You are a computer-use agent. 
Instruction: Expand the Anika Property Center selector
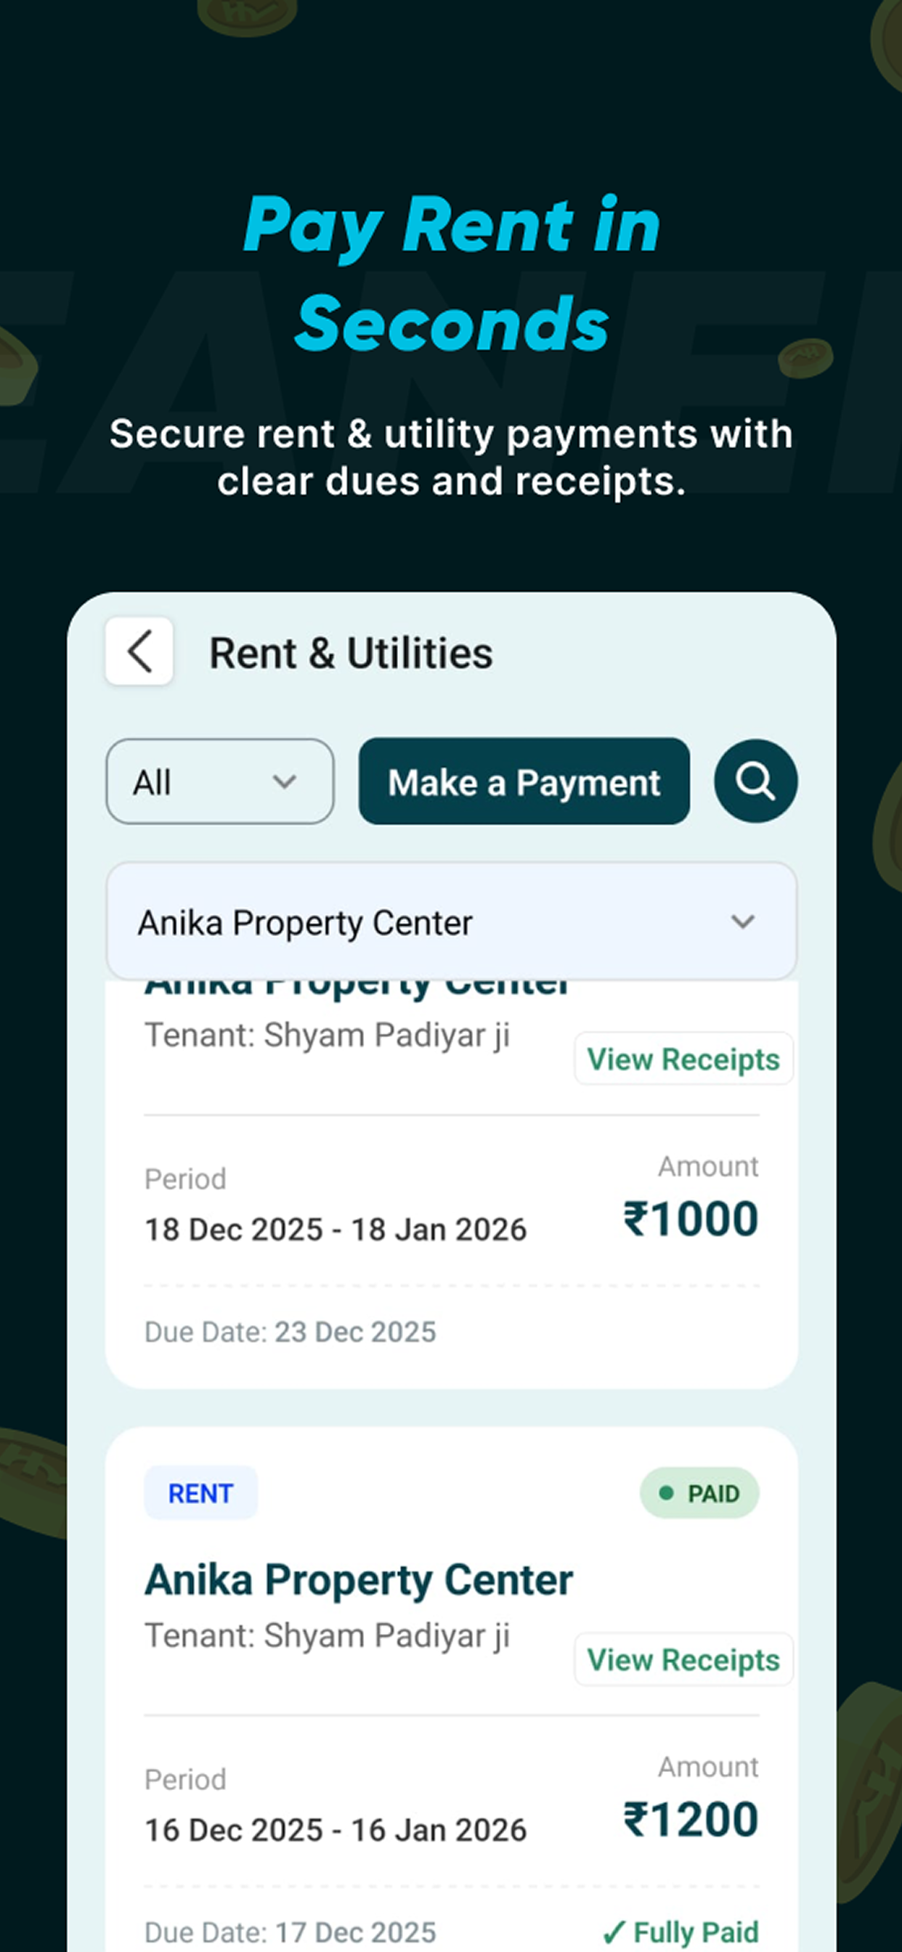point(451,922)
